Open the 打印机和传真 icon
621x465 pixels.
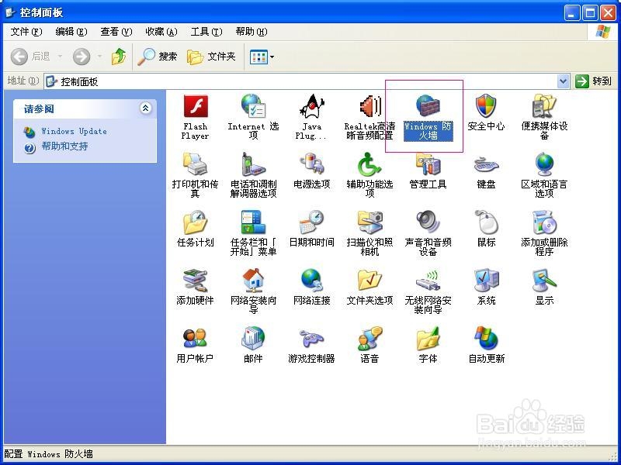196,164
